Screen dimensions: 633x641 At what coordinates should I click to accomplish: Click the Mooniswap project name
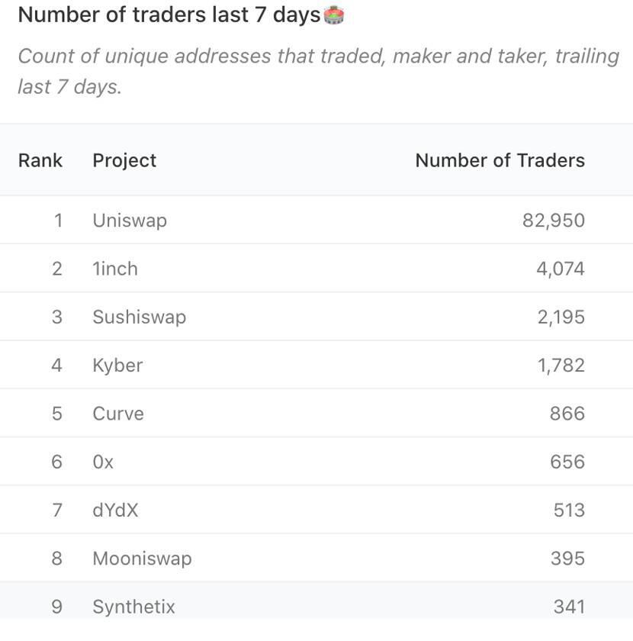coord(142,558)
